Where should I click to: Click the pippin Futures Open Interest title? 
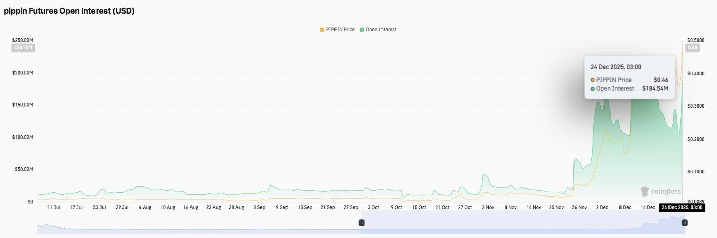click(69, 11)
